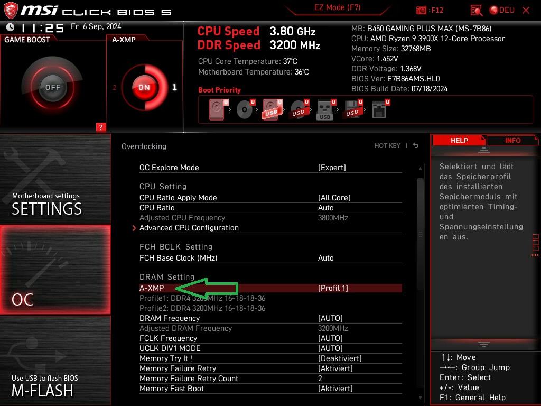Change Memory Try It ! [Deaktiviert]

[270, 358]
